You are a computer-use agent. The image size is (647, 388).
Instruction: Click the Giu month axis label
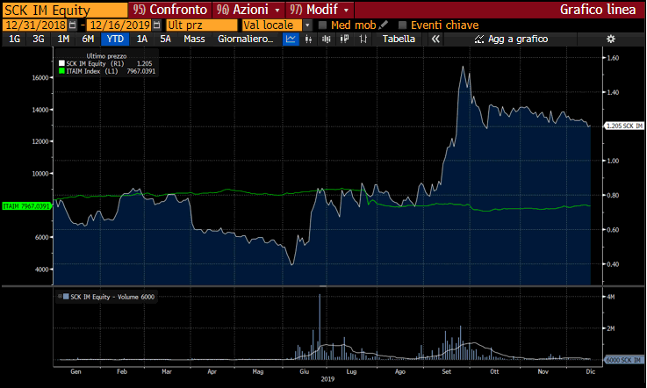click(304, 371)
